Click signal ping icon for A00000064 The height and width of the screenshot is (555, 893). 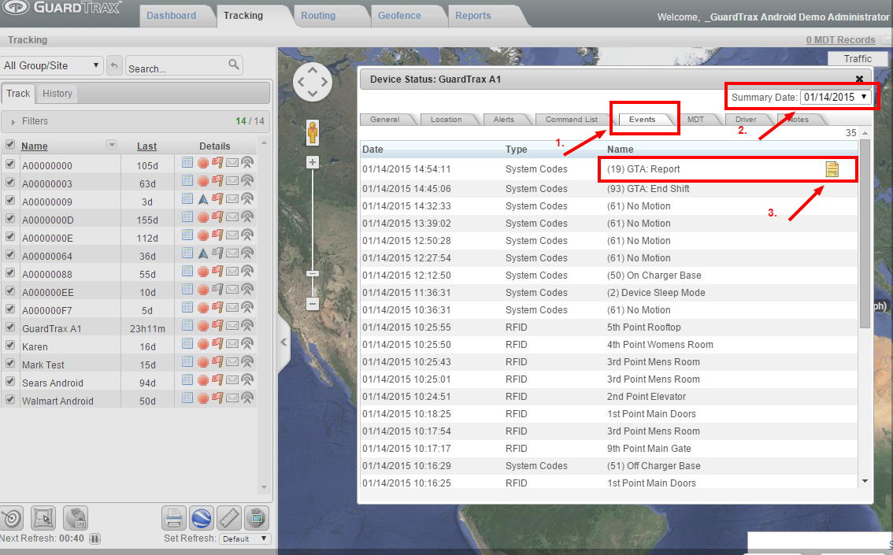coord(247,253)
